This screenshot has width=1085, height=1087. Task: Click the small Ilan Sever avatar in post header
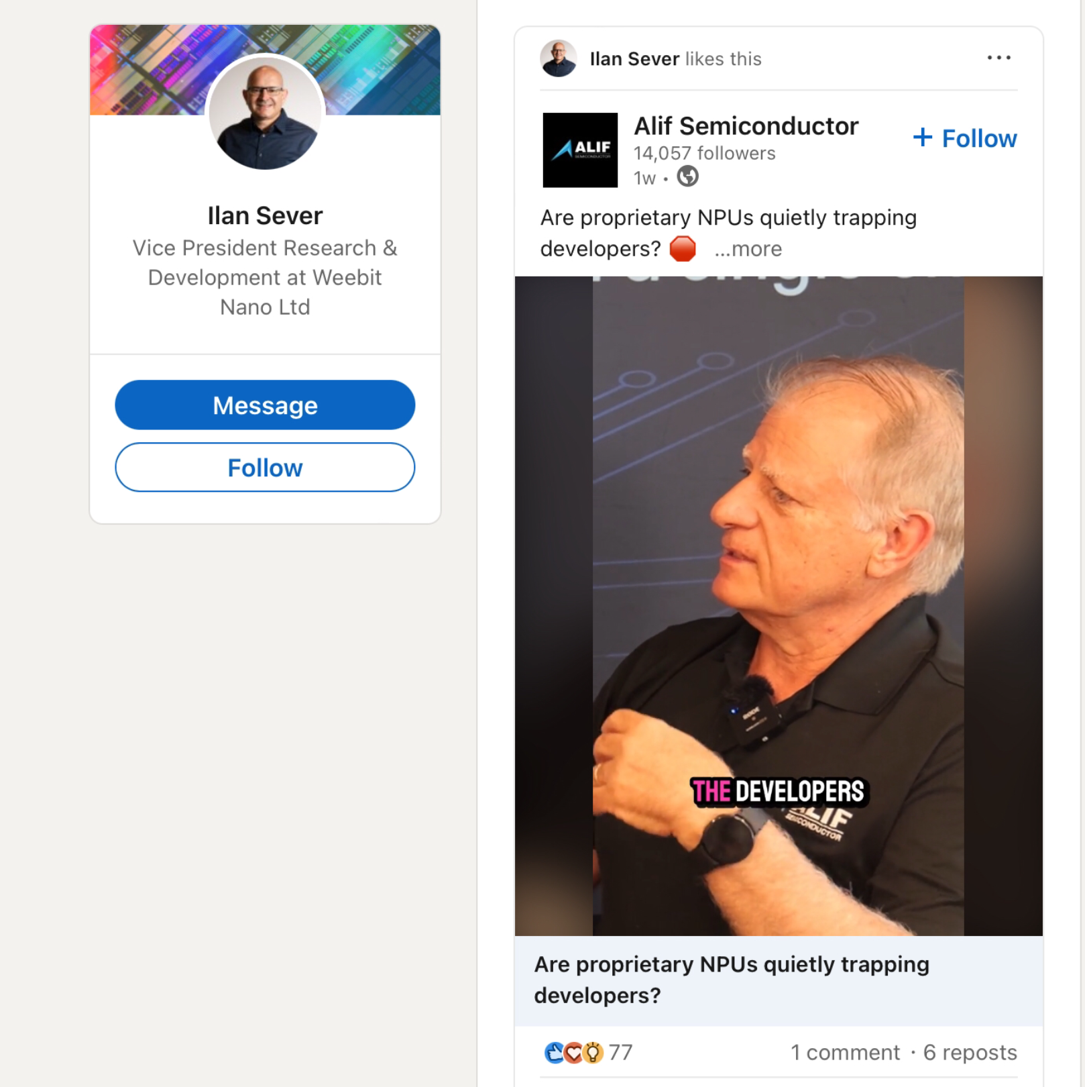(x=559, y=59)
